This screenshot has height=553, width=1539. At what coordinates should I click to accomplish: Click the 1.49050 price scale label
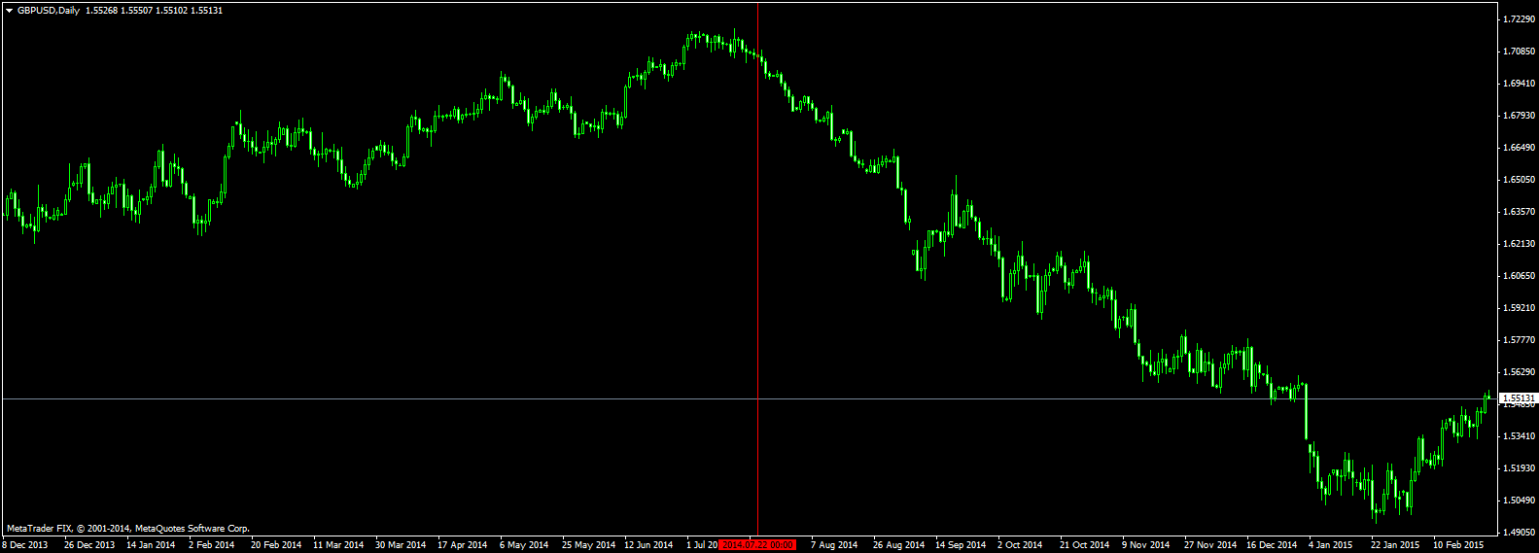(x=1519, y=533)
